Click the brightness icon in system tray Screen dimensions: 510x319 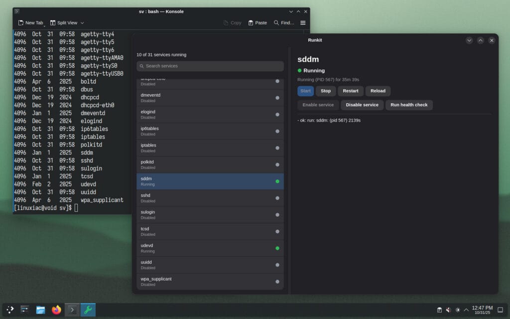click(x=457, y=310)
